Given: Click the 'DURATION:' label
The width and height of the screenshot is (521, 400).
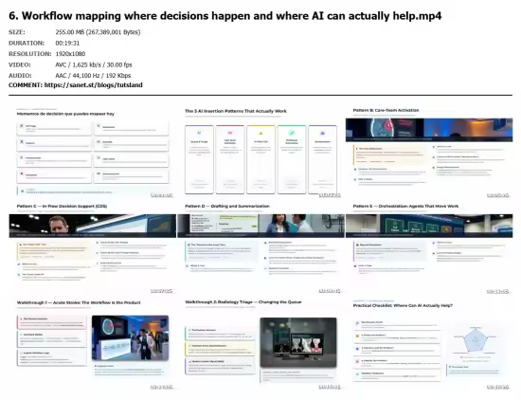Looking at the screenshot, I should pos(27,44).
